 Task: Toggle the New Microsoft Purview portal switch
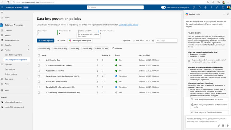tap(163, 7)
